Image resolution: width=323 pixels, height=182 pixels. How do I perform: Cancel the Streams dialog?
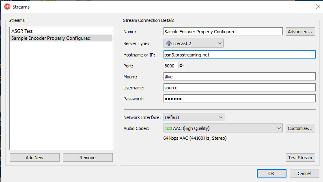304,173
